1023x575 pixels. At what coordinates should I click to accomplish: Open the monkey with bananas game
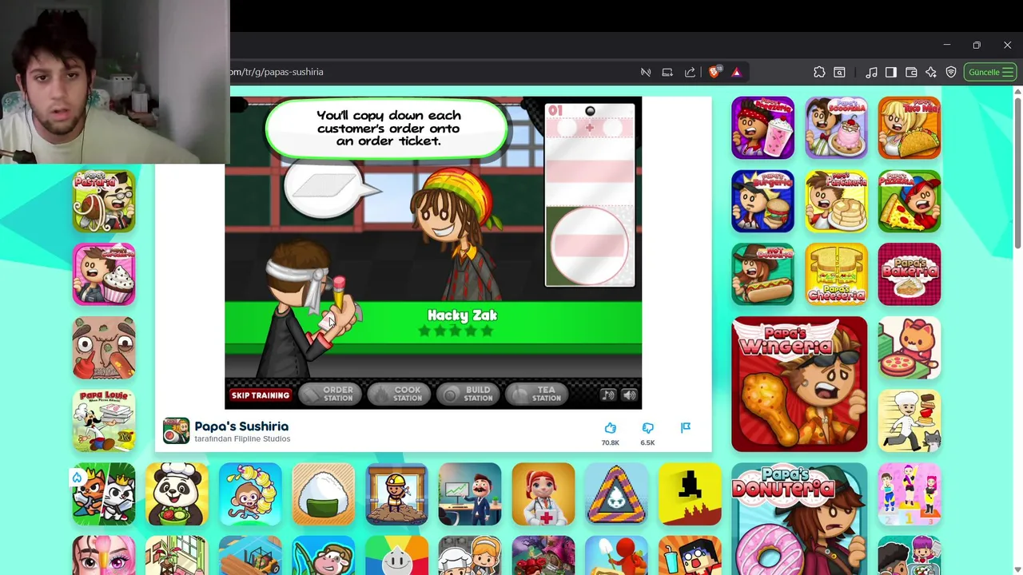coord(250,494)
